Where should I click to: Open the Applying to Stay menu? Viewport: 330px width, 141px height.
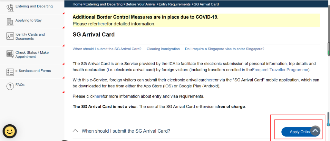coord(28,20)
